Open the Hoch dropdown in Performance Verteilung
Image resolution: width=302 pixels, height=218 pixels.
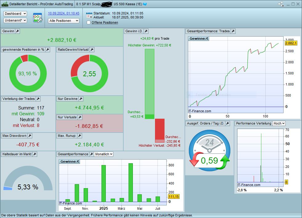[279, 123]
